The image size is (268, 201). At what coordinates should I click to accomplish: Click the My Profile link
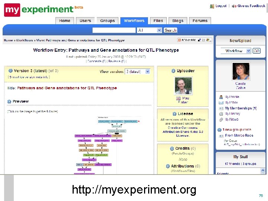pyautogui.click(x=232, y=97)
